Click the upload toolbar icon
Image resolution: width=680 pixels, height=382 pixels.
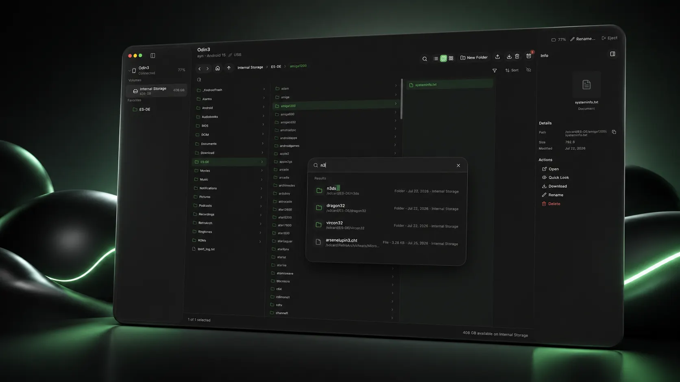coord(497,57)
